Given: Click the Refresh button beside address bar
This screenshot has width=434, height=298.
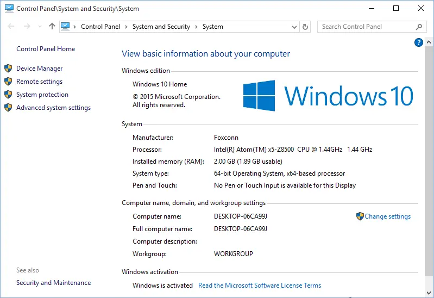Looking at the screenshot, I should pos(305,27).
